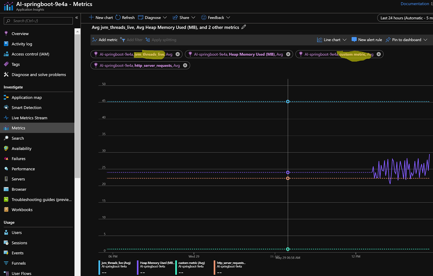Click the Failures icon in sidebar
Image resolution: width=433 pixels, height=276 pixels.
coord(6,159)
